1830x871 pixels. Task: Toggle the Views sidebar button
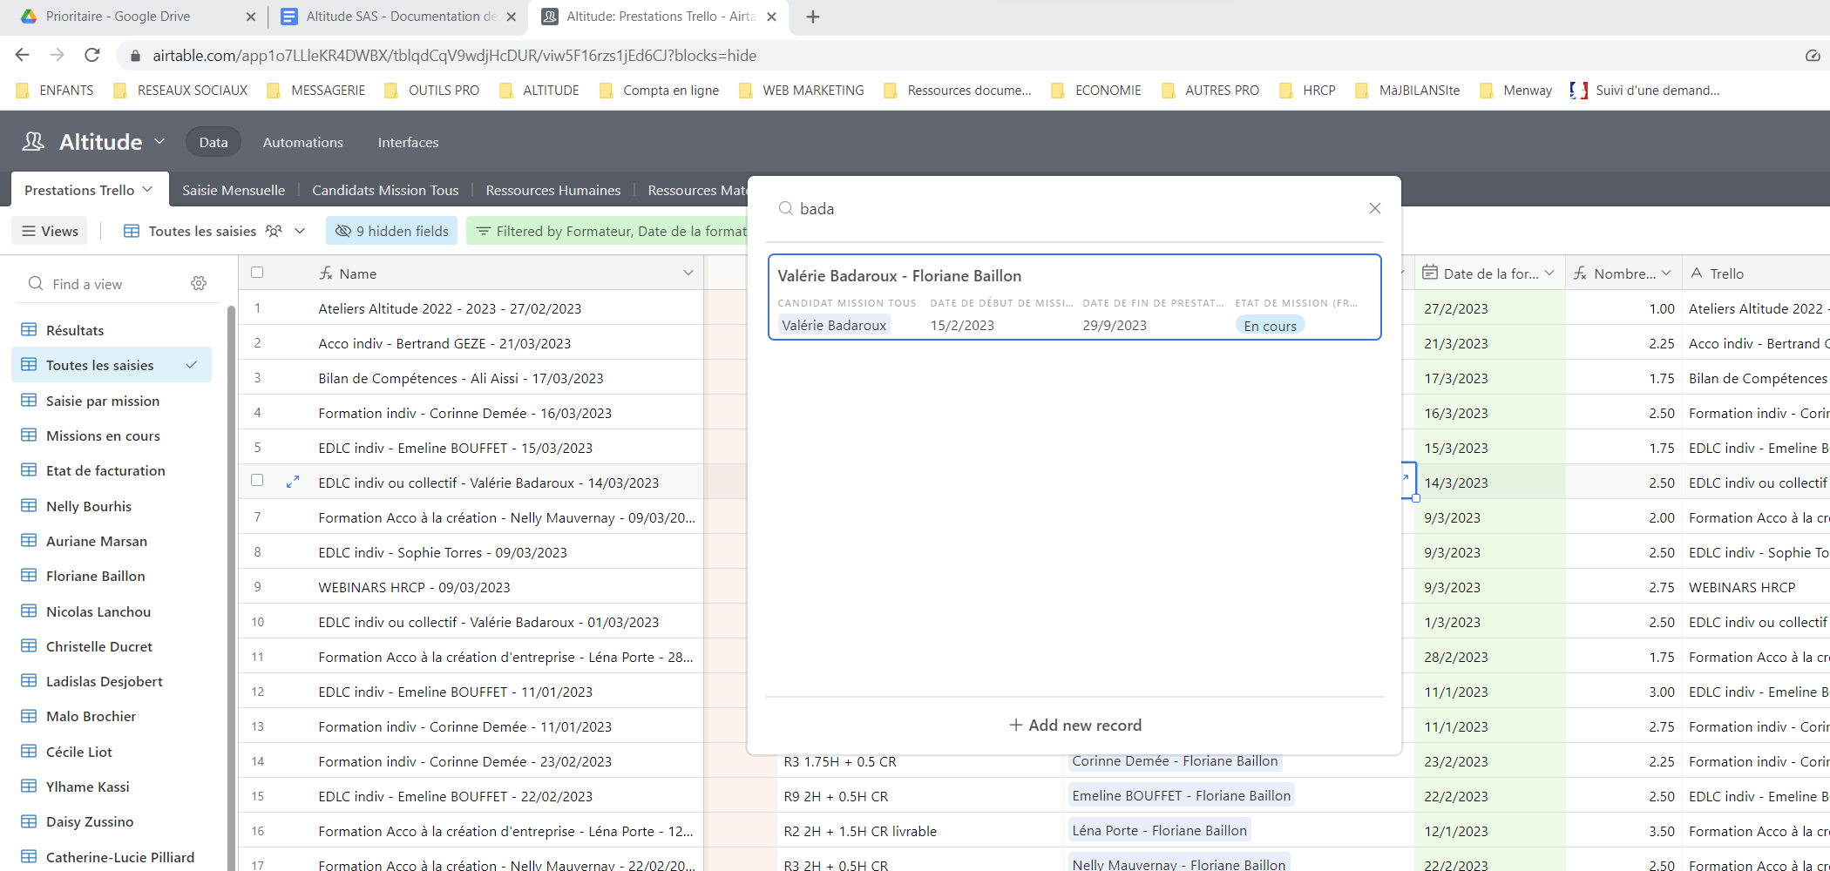click(x=50, y=231)
